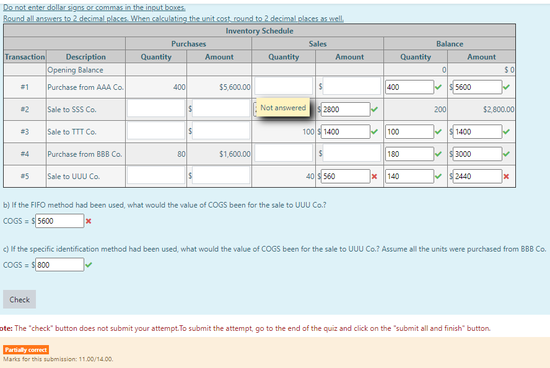Click the green checkmark beside COGS answer 800
550x368 pixels.
[88, 265]
